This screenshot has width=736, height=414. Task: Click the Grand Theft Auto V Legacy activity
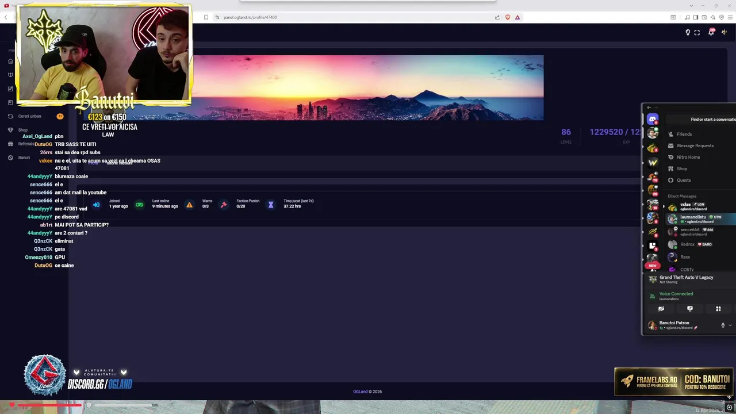[x=686, y=277]
